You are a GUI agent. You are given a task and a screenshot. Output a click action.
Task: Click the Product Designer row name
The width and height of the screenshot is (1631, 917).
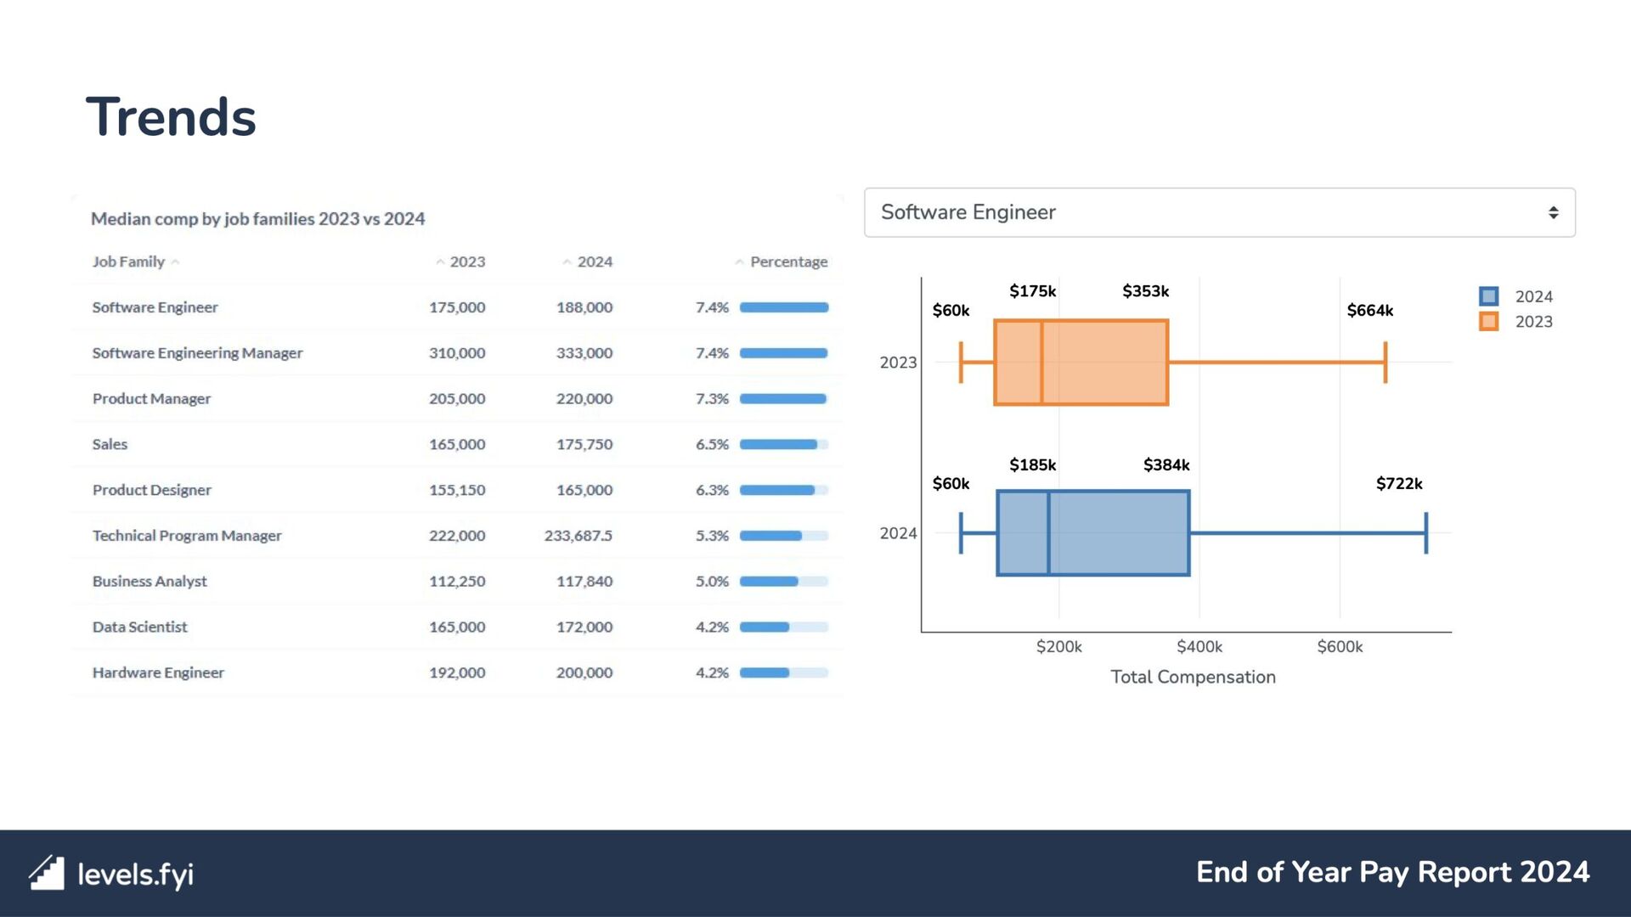click(x=151, y=490)
